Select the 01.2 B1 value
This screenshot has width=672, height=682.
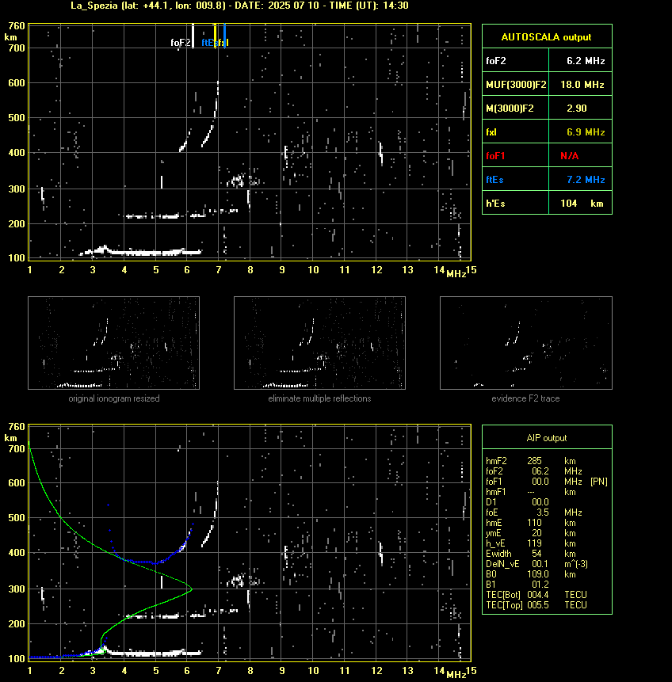click(x=540, y=585)
